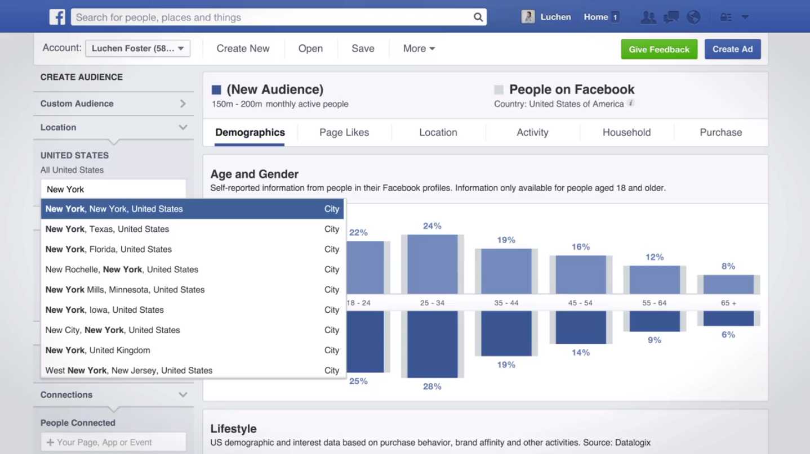810x454 pixels.
Task: Select New York Mills, Minnesota suggestion
Action: (193, 290)
